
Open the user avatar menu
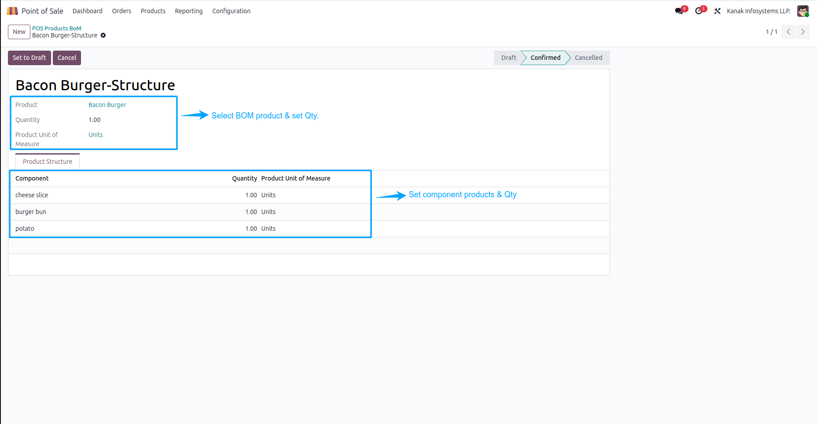(803, 11)
